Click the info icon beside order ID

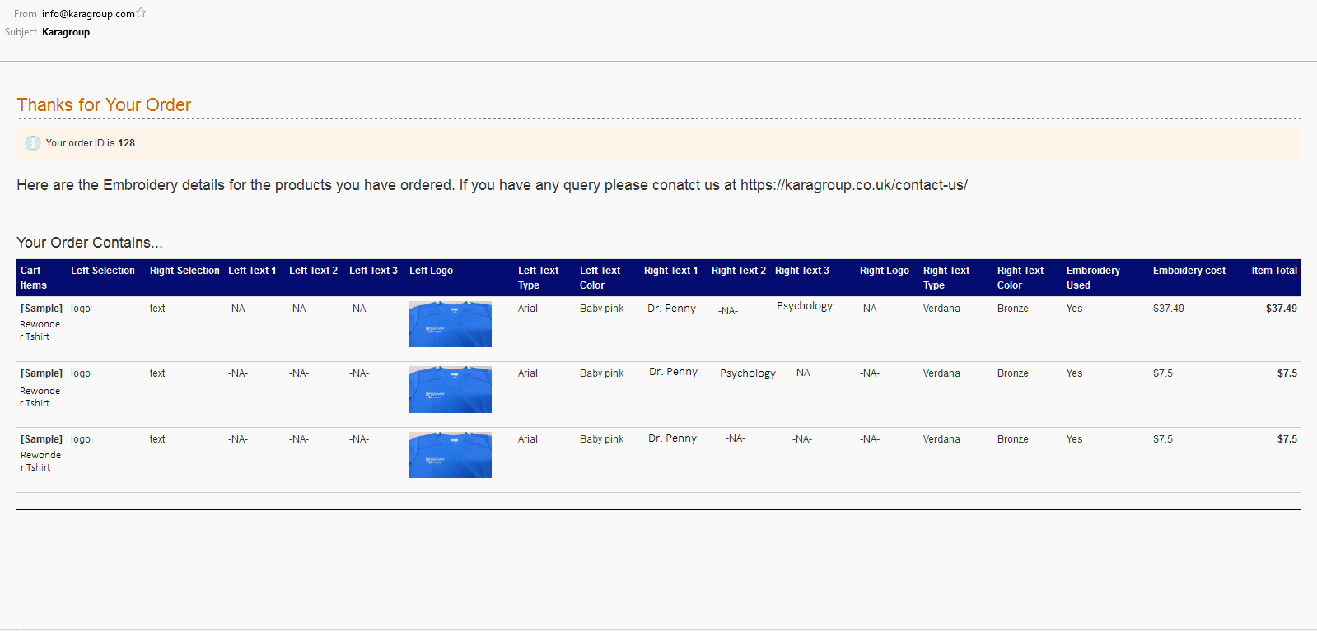tap(33, 143)
